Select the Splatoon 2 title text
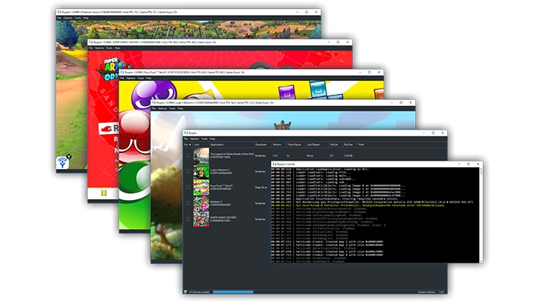Screen dimensions: 539x303 point(216,201)
